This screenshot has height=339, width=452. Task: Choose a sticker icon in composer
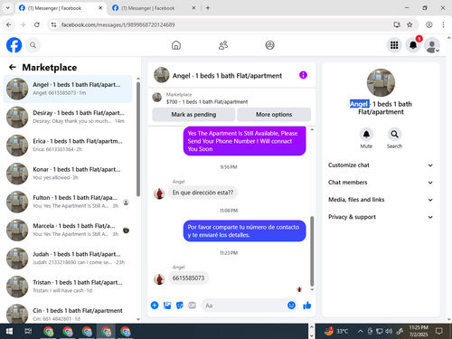[180, 306]
